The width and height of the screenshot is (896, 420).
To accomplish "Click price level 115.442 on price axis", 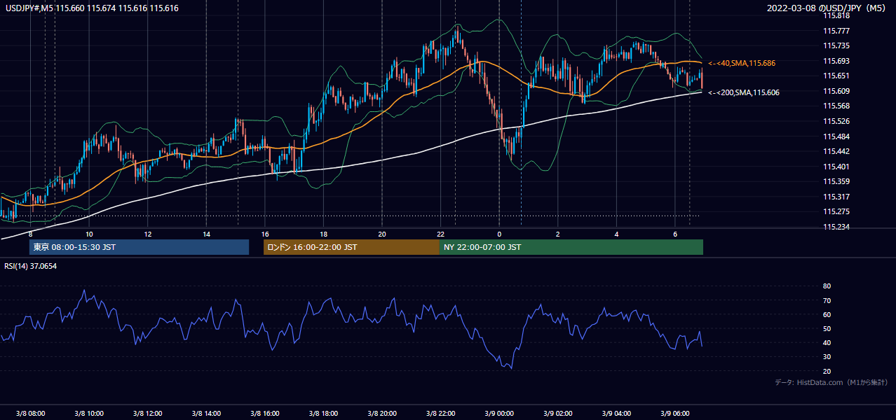I will (x=835, y=151).
